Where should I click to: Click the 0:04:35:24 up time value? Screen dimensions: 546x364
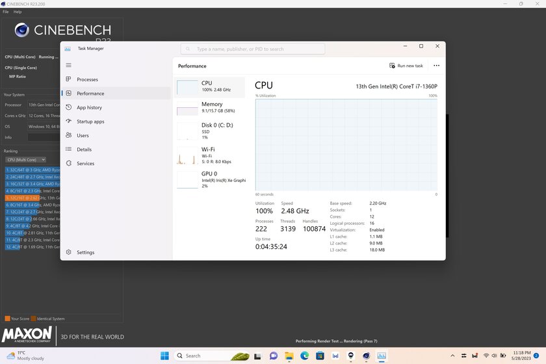click(x=271, y=246)
